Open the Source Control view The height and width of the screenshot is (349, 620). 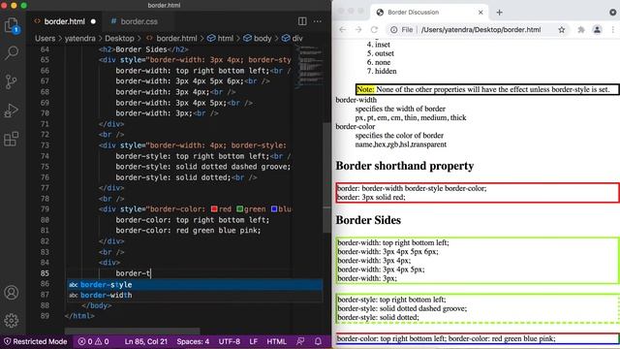click(x=11, y=81)
